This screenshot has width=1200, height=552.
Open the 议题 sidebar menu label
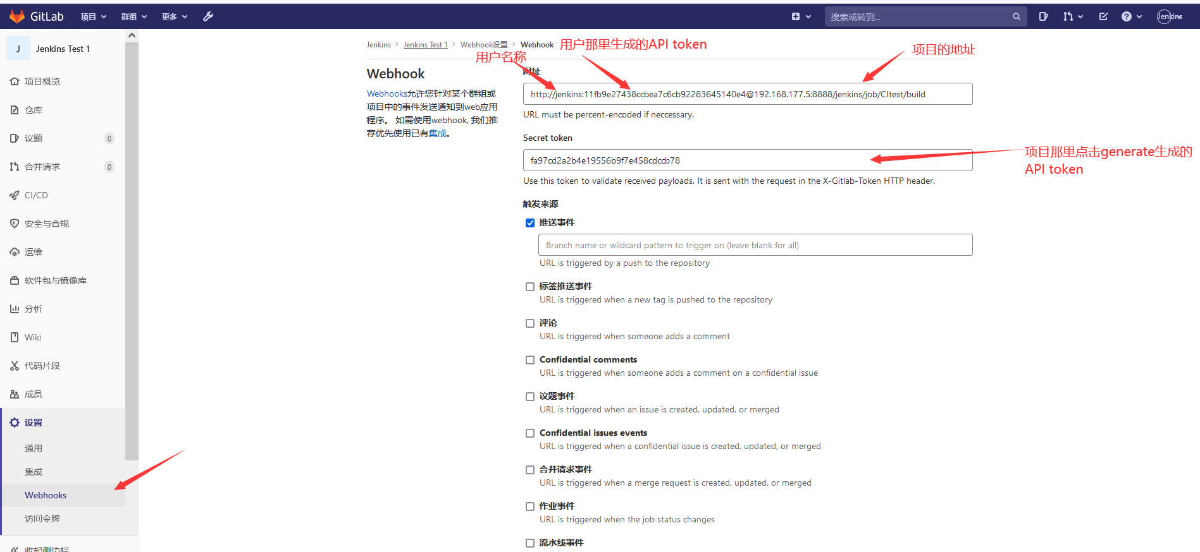(34, 138)
